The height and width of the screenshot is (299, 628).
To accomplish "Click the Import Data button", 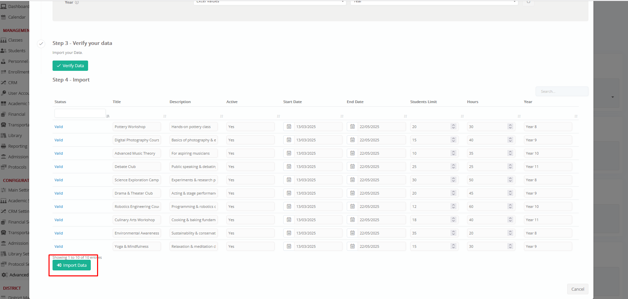I will (71, 265).
